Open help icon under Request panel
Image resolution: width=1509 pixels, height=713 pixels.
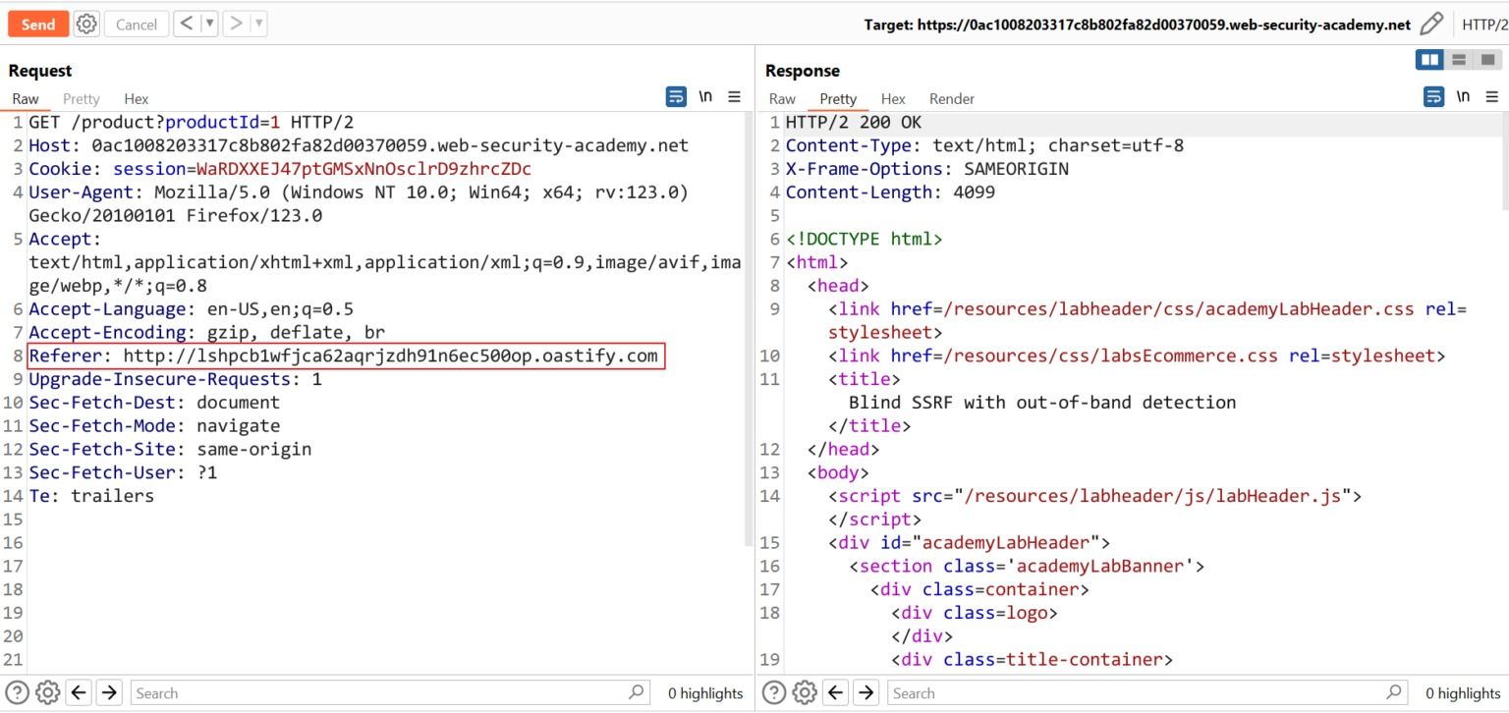[x=17, y=692]
